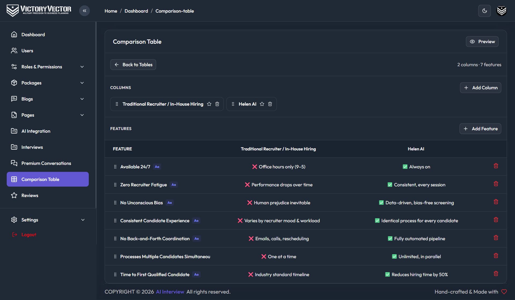Collapse the sidebar with double-chevron icon
515x300 pixels.
point(84,11)
